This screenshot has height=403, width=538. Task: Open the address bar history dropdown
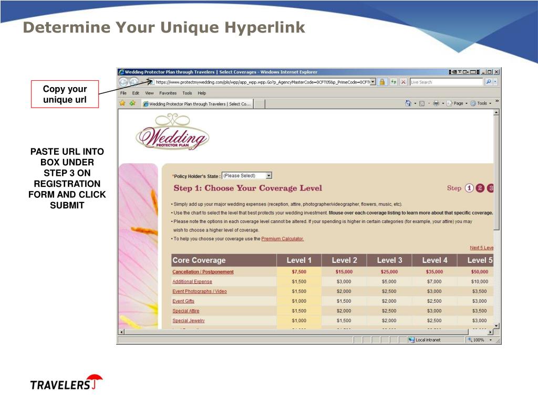(373, 82)
